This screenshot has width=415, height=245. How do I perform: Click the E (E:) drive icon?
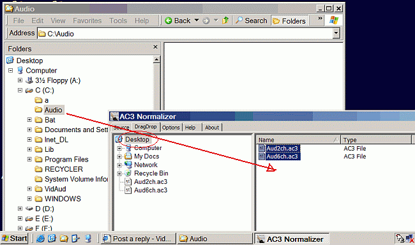[x=29, y=219]
